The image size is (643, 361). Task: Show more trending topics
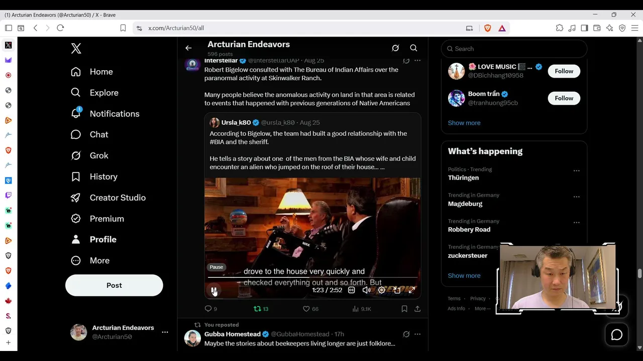point(464,276)
